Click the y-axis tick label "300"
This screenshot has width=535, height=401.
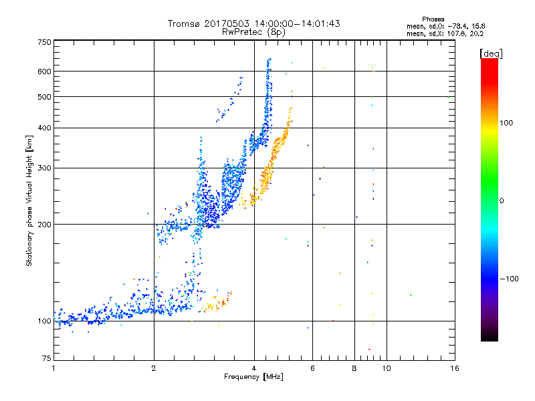pos(44,168)
